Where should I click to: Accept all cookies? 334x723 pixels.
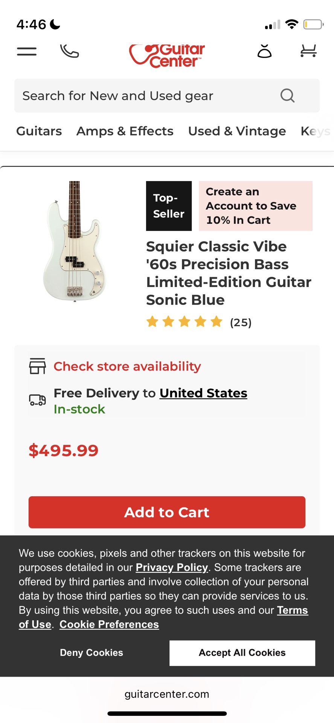pos(242,653)
